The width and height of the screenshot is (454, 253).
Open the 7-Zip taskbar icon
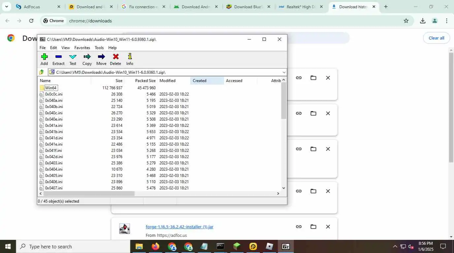point(286,246)
